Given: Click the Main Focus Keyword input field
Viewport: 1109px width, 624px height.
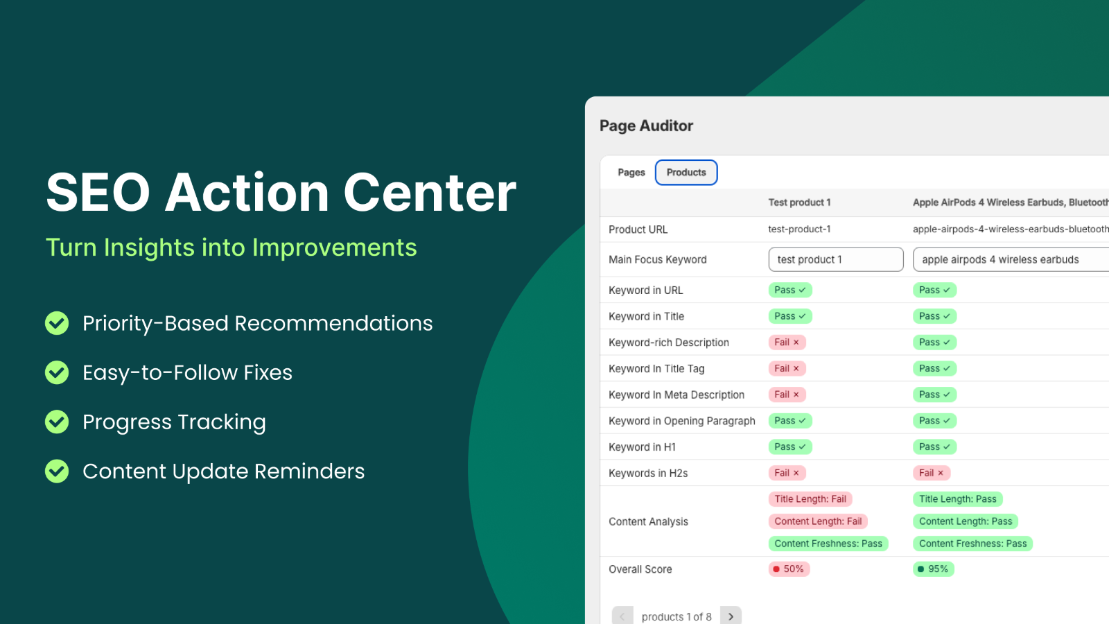Looking at the screenshot, I should (x=835, y=259).
